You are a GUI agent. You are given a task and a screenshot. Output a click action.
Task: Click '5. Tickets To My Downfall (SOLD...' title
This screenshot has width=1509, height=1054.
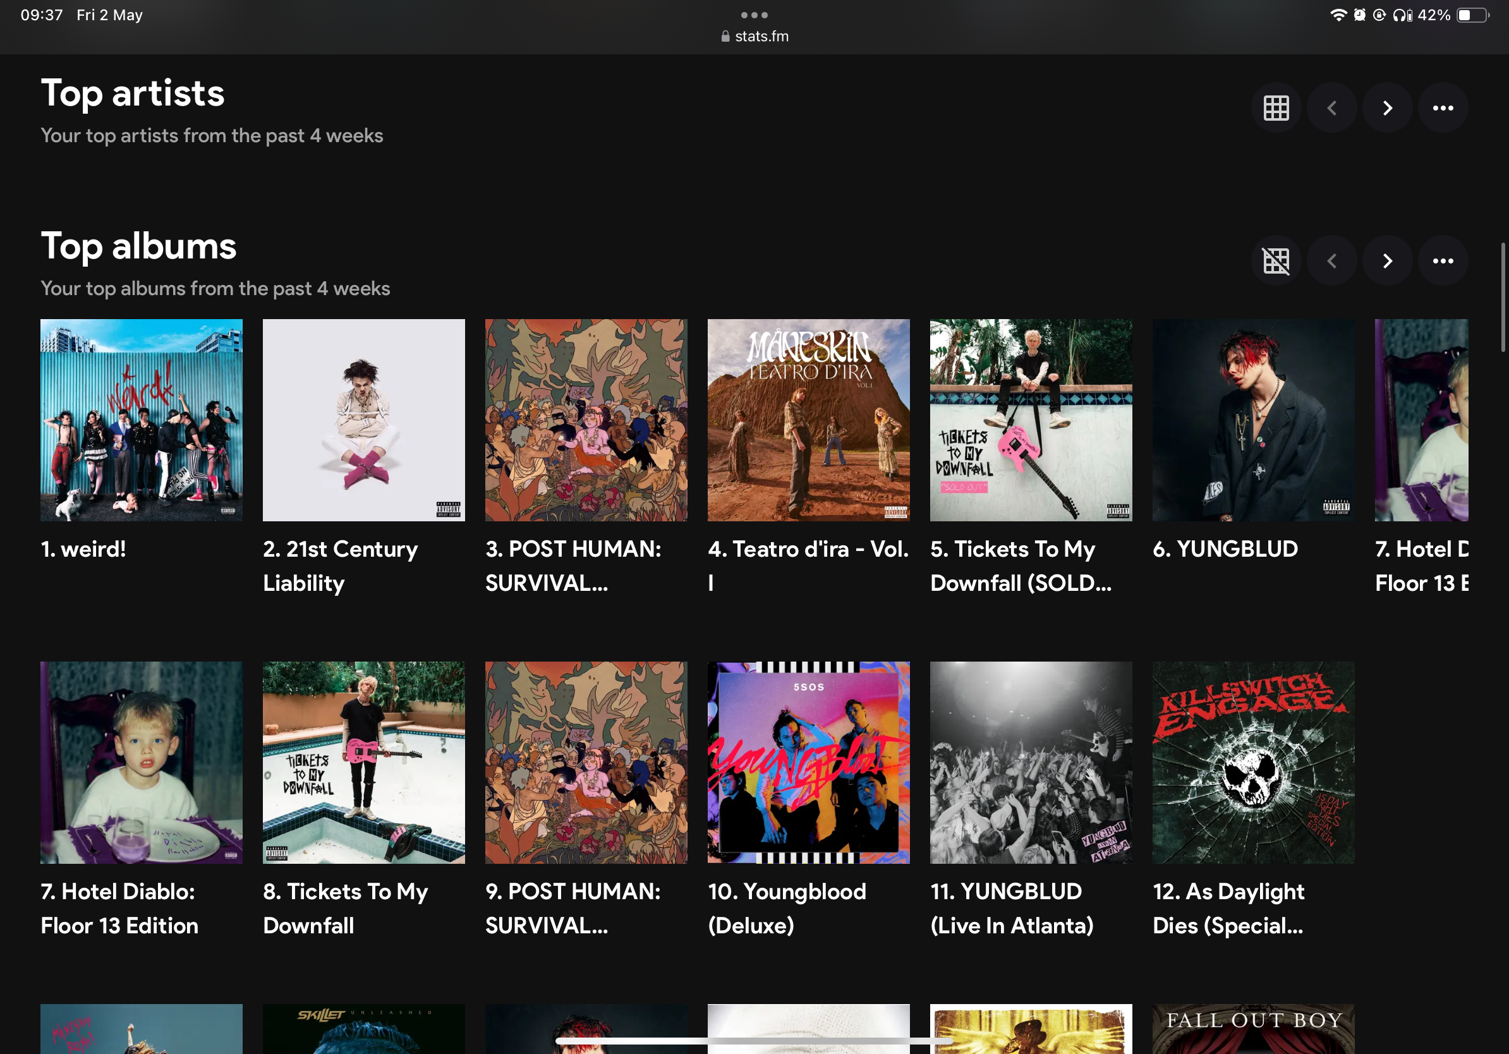point(1021,566)
